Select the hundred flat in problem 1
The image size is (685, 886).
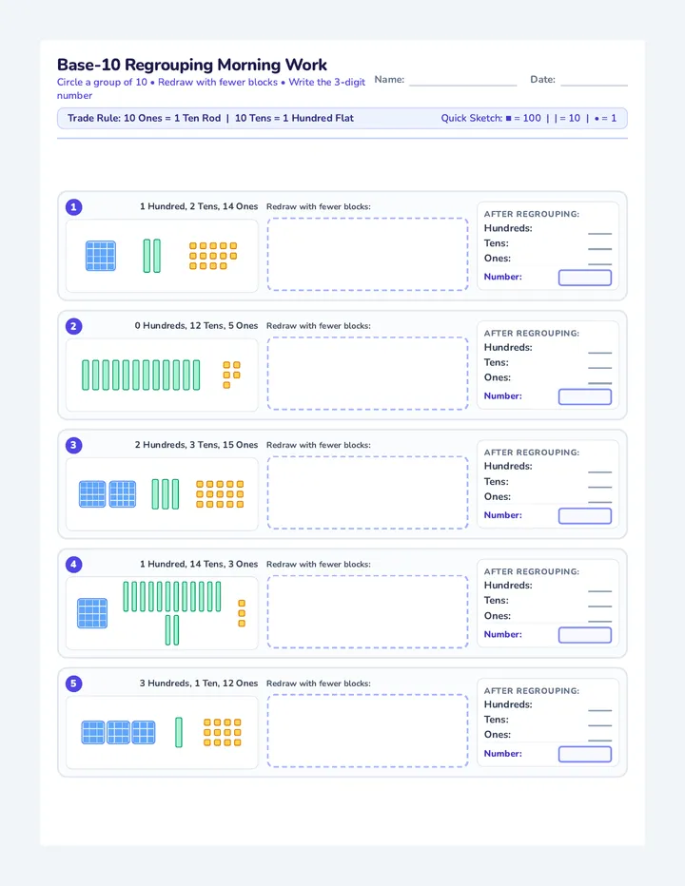pyautogui.click(x=101, y=256)
